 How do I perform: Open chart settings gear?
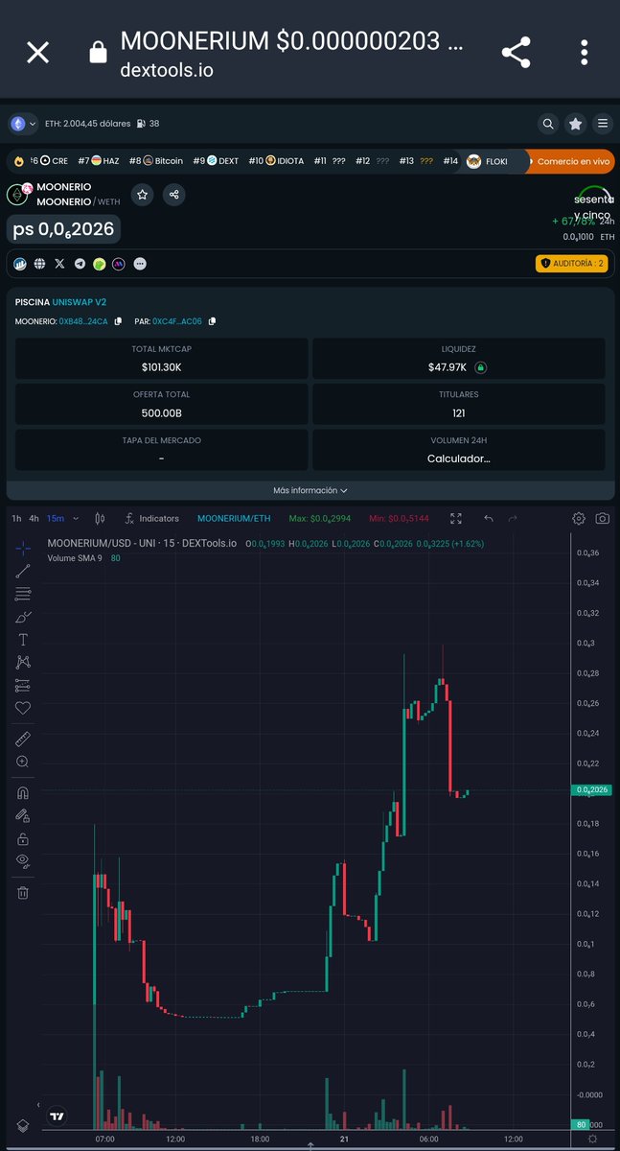pyautogui.click(x=579, y=519)
